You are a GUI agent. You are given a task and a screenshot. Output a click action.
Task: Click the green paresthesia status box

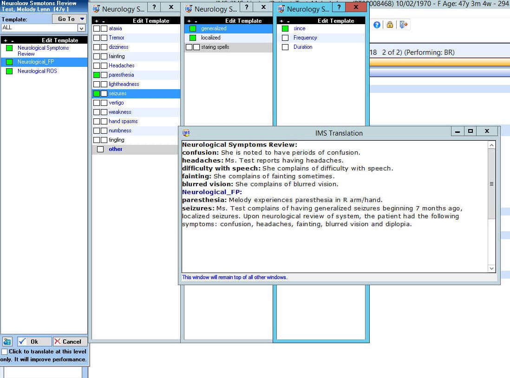coord(97,75)
